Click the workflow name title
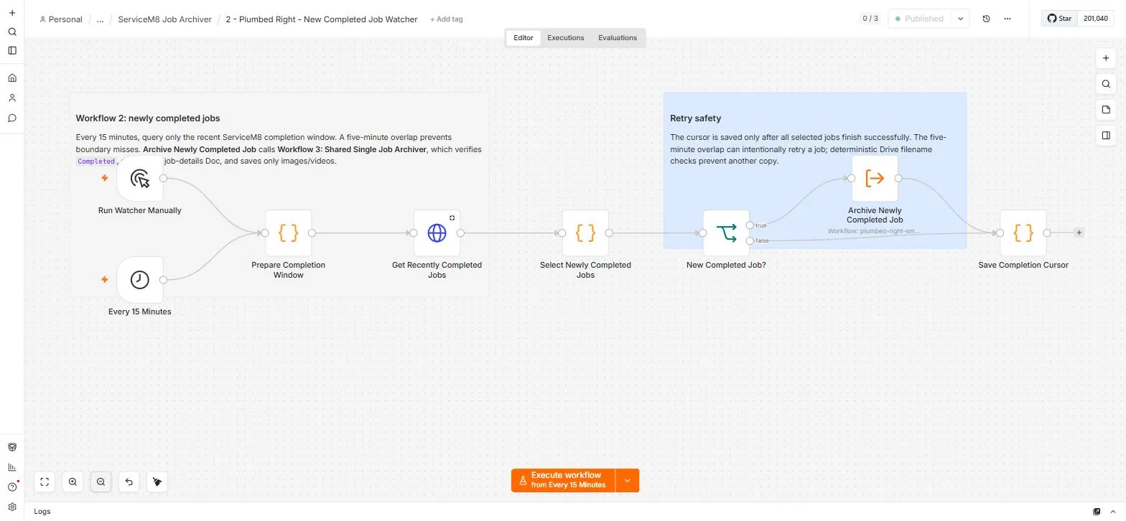This screenshot has height=521, width=1126. click(321, 19)
